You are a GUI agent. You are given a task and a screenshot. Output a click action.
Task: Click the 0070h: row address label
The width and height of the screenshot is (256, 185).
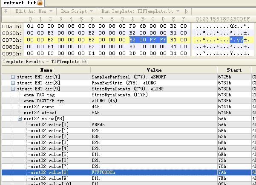tap(12, 40)
